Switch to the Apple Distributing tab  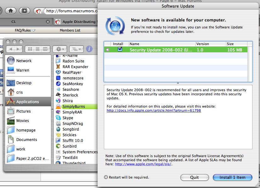76,22
